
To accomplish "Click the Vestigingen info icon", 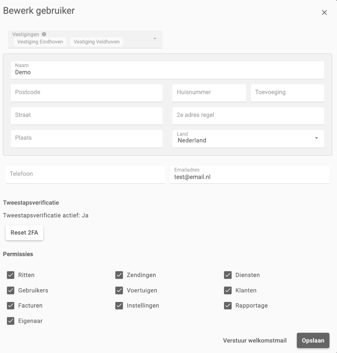I will [44, 34].
